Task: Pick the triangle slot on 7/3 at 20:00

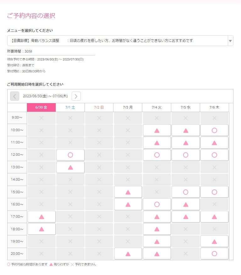Action: click(x=128, y=254)
